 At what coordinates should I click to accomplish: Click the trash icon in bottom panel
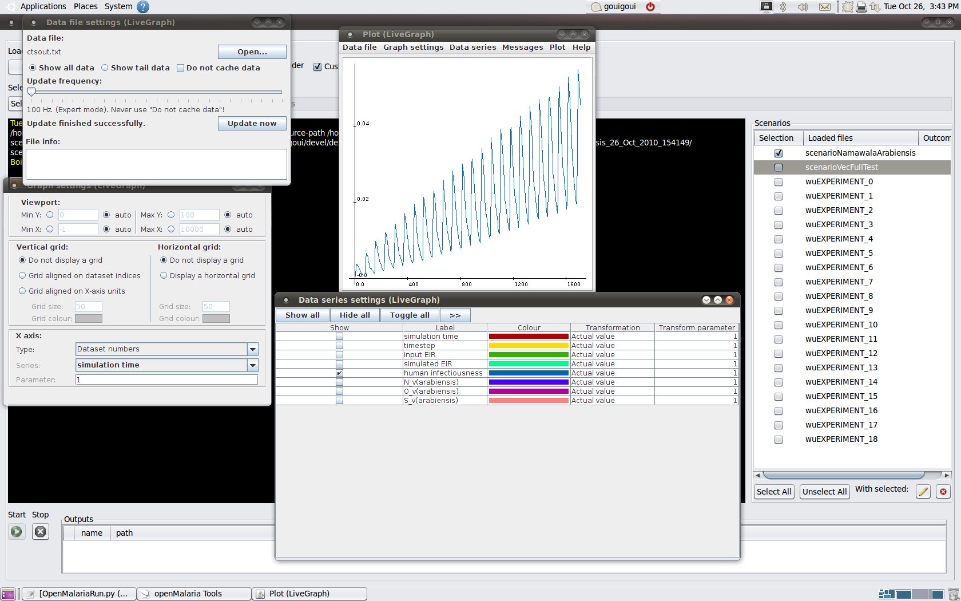point(954,594)
